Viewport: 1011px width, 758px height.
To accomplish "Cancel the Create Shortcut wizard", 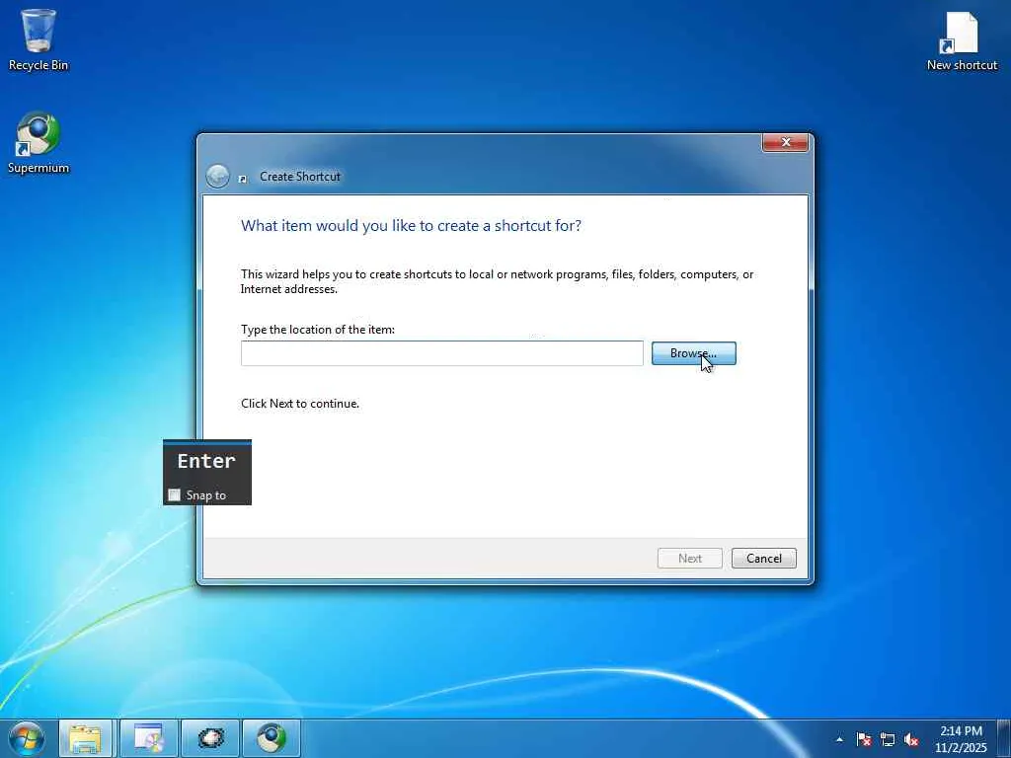I will pyautogui.click(x=763, y=559).
